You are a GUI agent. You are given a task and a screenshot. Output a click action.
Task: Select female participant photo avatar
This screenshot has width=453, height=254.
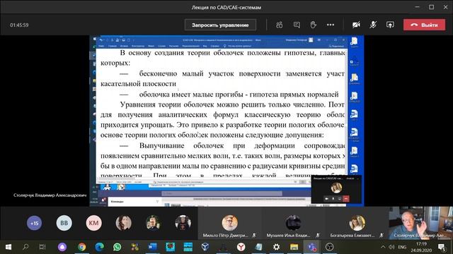[x=123, y=223]
